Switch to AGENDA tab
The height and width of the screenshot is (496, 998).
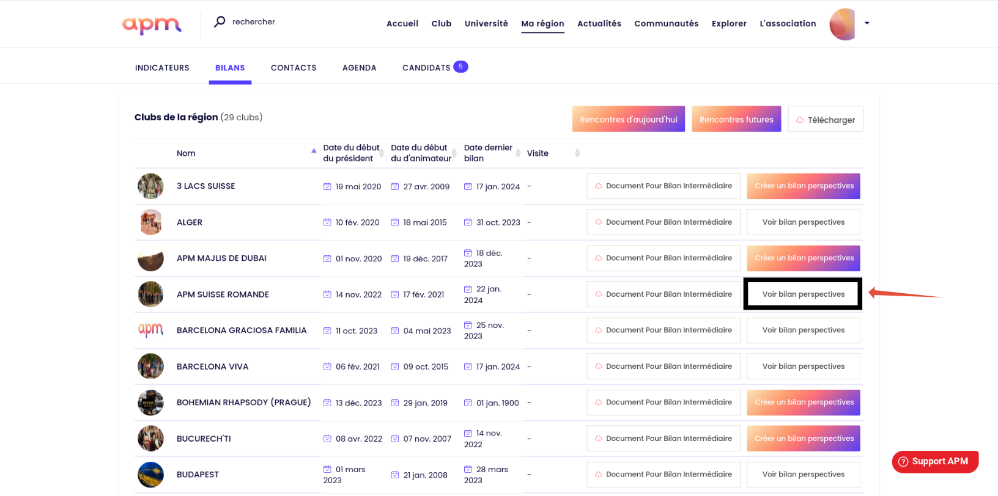point(360,68)
